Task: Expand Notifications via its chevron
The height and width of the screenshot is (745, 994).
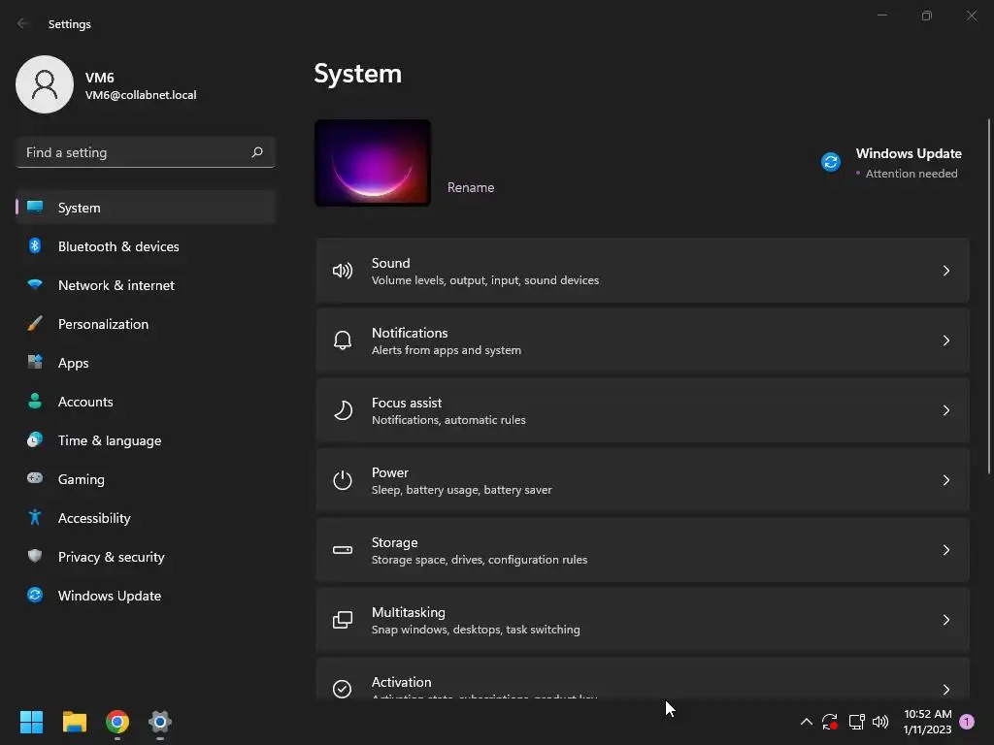Action: coord(945,340)
